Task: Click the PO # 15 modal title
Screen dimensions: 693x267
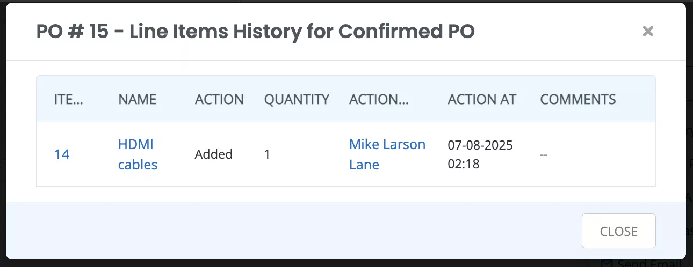Action: pos(255,32)
